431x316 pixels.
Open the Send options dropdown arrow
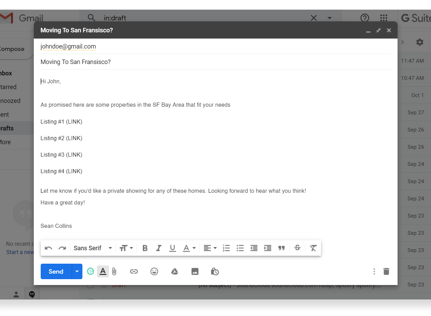[x=77, y=271]
